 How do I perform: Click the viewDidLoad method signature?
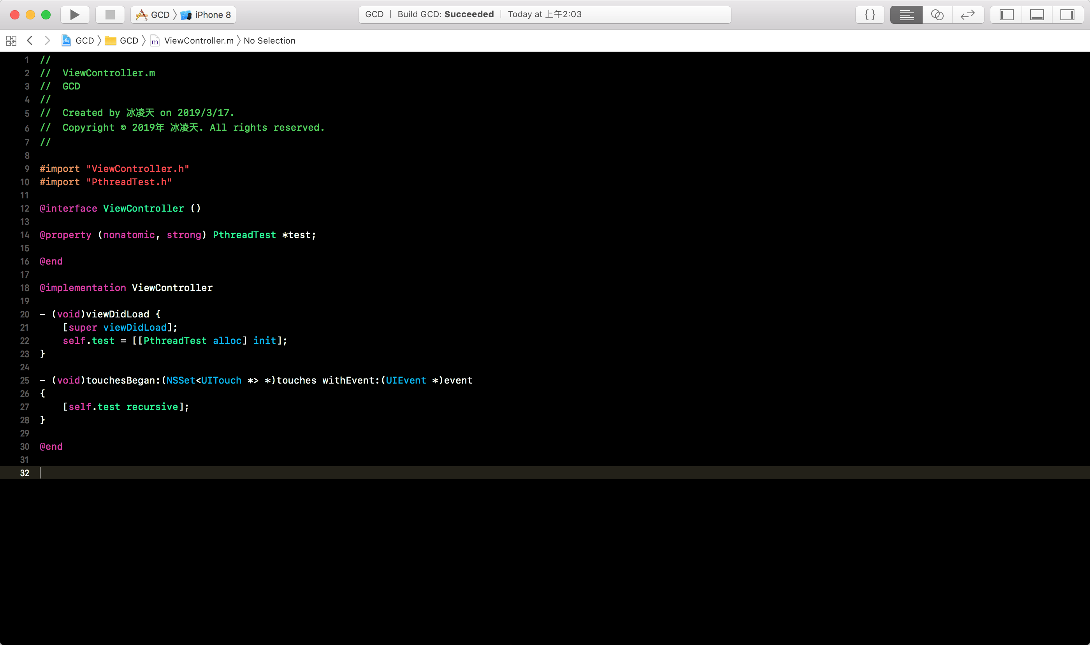100,314
